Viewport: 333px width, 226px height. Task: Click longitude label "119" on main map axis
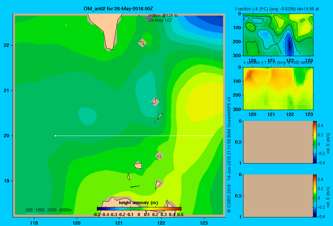(34, 223)
